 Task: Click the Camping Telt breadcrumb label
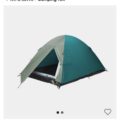click(51, 0)
